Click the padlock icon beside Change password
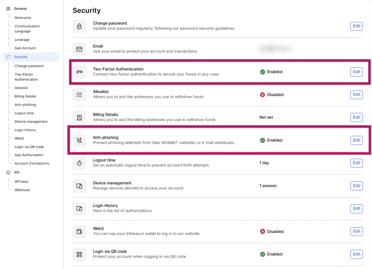This screenshot has height=269, width=372. pyautogui.click(x=79, y=26)
